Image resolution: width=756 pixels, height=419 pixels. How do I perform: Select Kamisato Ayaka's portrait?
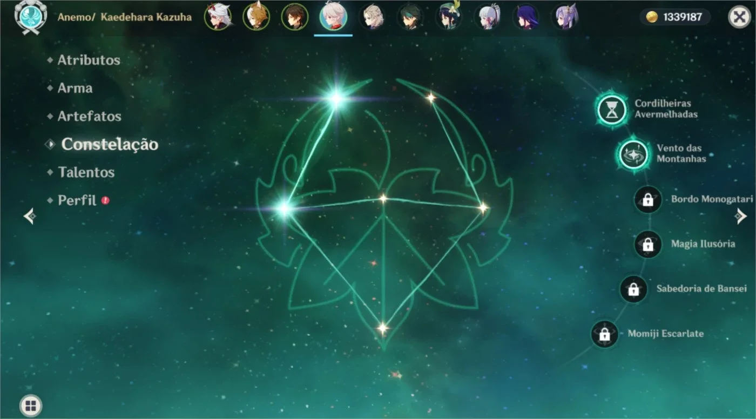click(488, 17)
